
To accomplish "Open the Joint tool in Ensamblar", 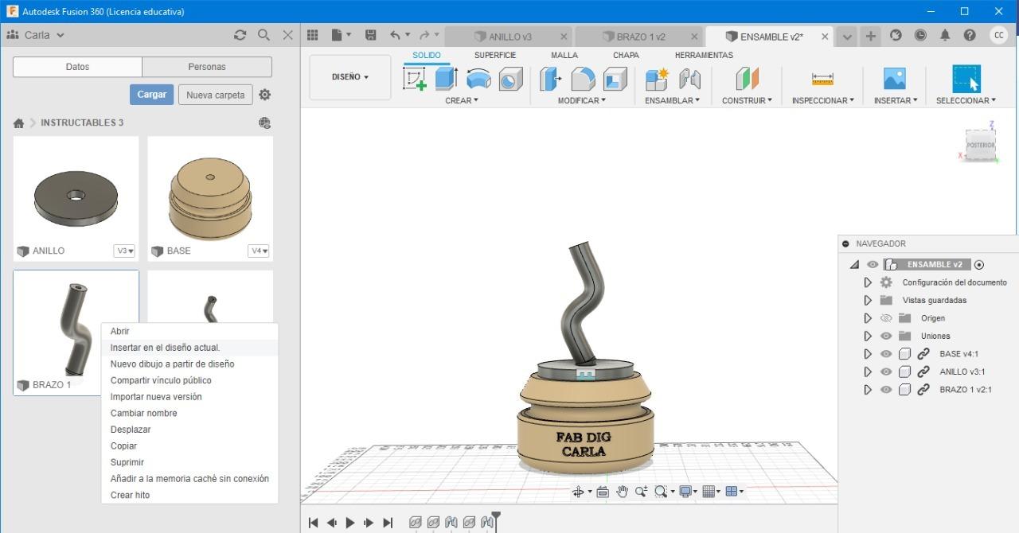I will pos(689,79).
